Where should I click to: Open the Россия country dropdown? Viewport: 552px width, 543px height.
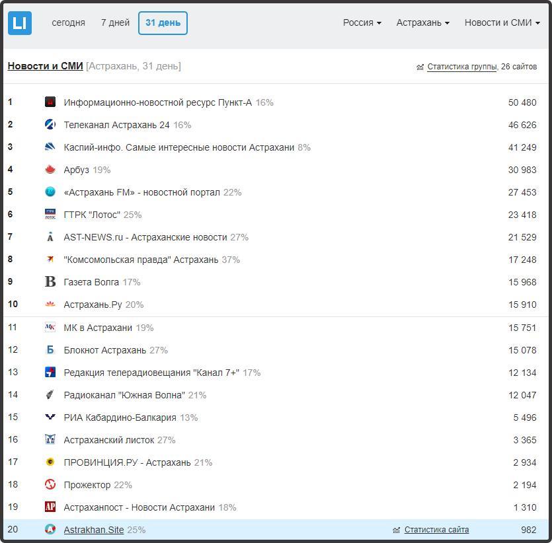pyautogui.click(x=362, y=23)
